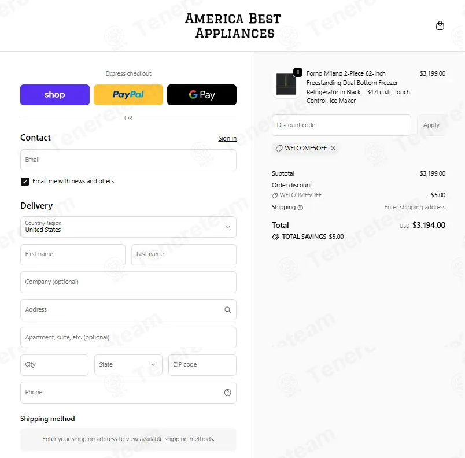Uncheck Email me with news and offers
Screen dimensions: 465x458
(x=25, y=182)
